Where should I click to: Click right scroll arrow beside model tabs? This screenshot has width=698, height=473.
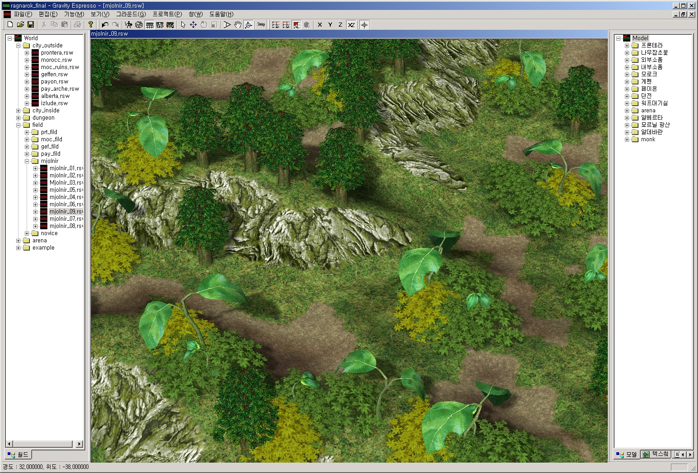click(x=689, y=454)
